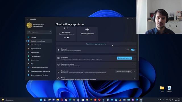The width and height of the screenshot is (182, 102).
Task: Select Bluetooth и устройства in sidebar
Action: click(39, 41)
